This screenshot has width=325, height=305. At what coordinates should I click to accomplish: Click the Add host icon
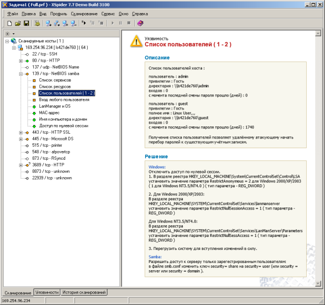pos(49,23)
